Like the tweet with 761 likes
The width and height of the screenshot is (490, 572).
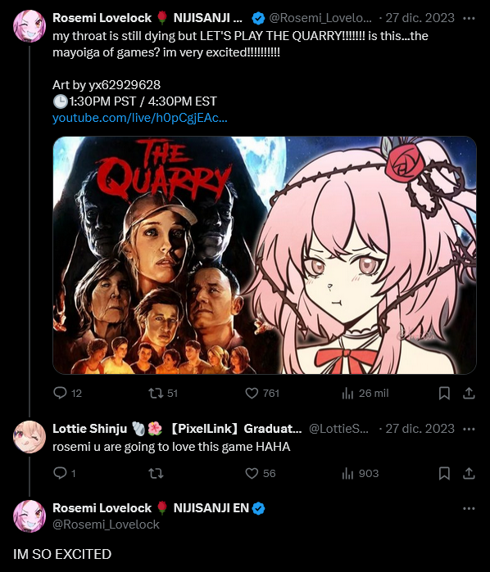click(262, 393)
